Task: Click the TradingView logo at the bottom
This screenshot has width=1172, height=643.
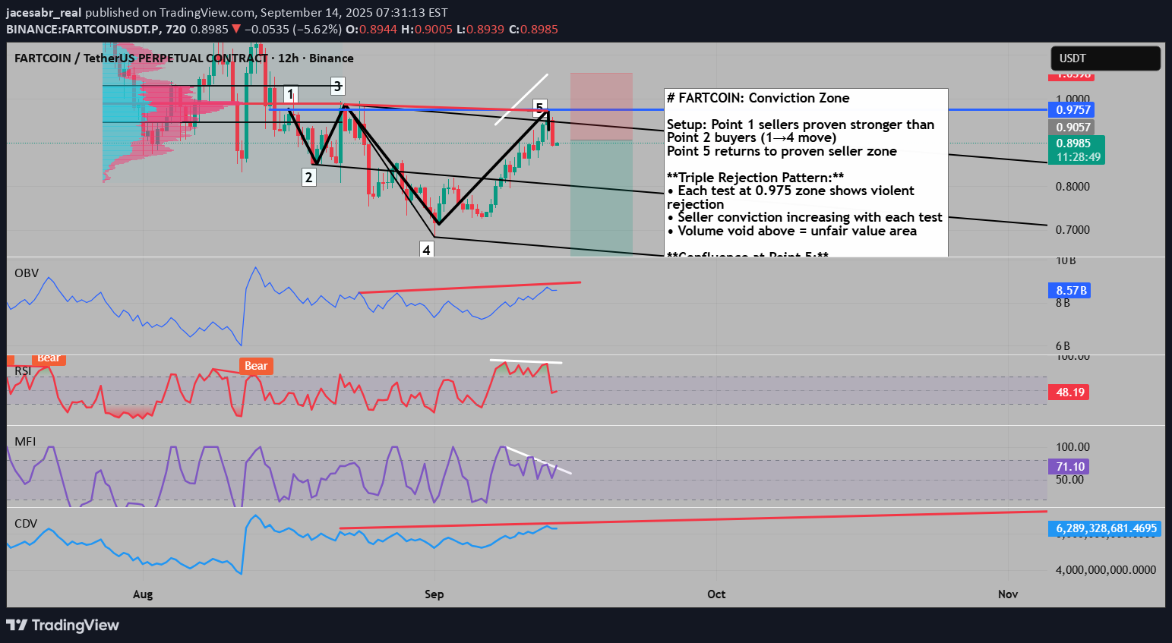Action: point(63,625)
